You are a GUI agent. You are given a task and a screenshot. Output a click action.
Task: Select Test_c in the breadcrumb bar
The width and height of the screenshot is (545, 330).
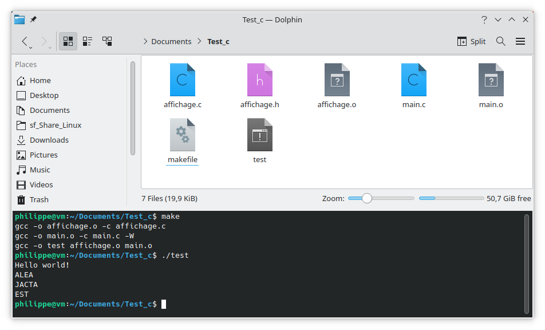point(218,41)
